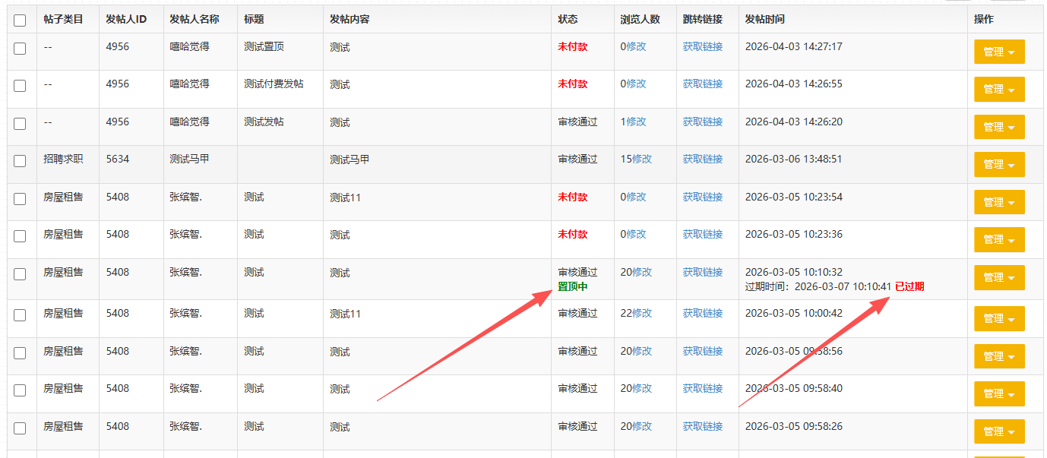Tick the checkbox for the 测试付费发帖 row

[20, 86]
